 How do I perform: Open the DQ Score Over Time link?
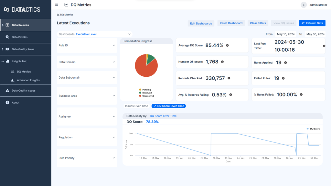[x=163, y=115]
